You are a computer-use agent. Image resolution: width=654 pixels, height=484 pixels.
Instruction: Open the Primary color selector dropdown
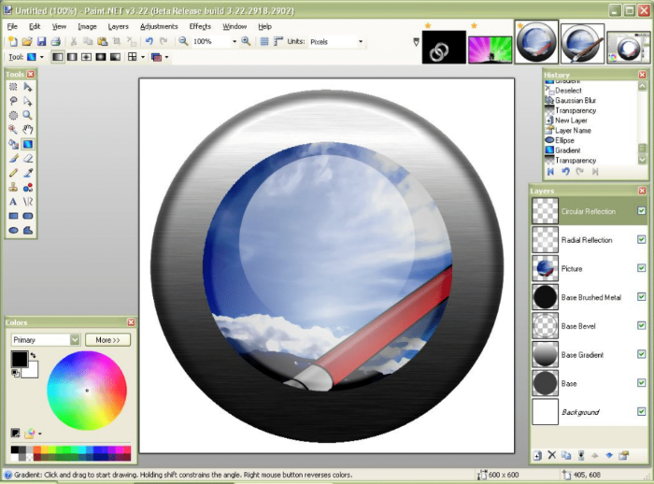(x=75, y=339)
